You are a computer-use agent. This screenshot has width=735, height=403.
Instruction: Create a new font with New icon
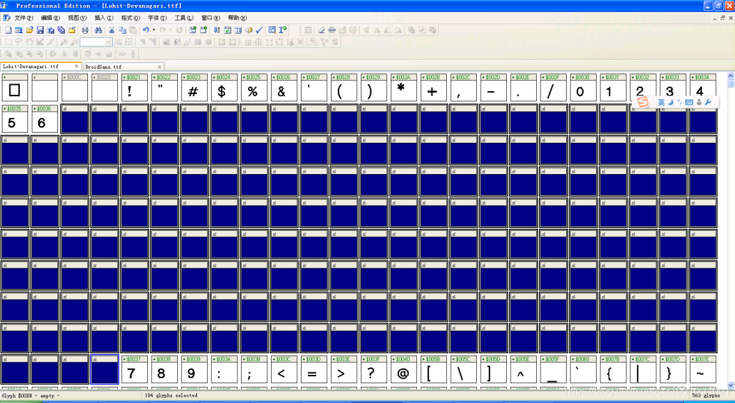click(x=8, y=30)
